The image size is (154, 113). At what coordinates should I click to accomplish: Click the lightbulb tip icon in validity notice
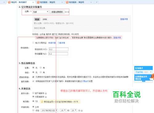coord(42,102)
